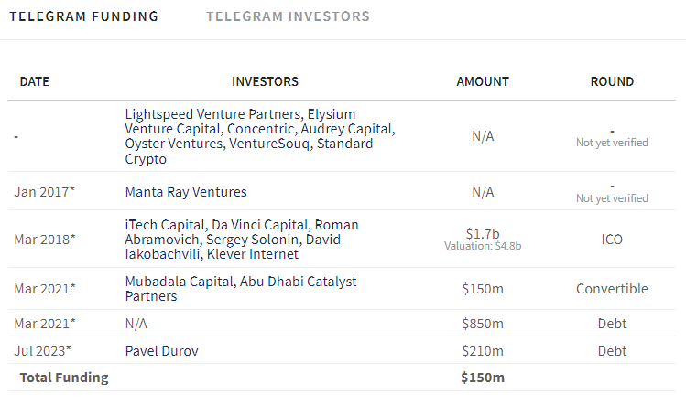This screenshot has height=405, width=686.
Task: Click the Jul 2023 date cell
Action: [x=42, y=351]
